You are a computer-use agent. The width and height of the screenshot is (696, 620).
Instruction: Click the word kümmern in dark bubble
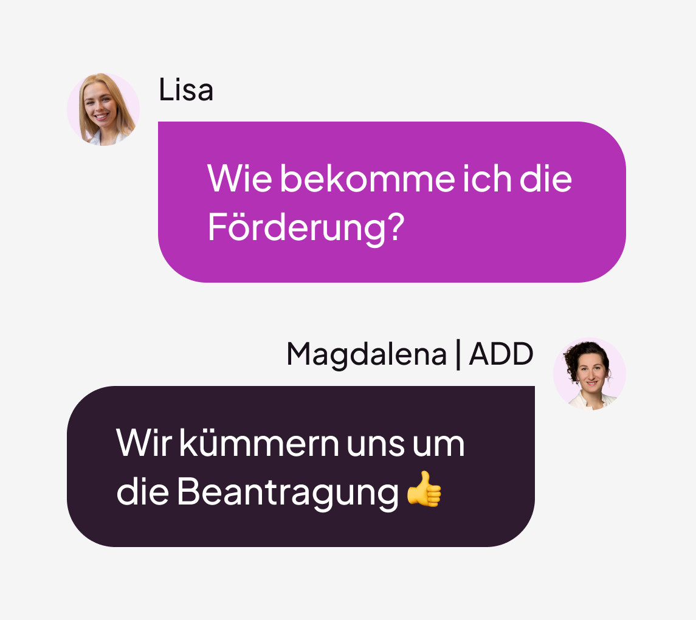(x=259, y=443)
